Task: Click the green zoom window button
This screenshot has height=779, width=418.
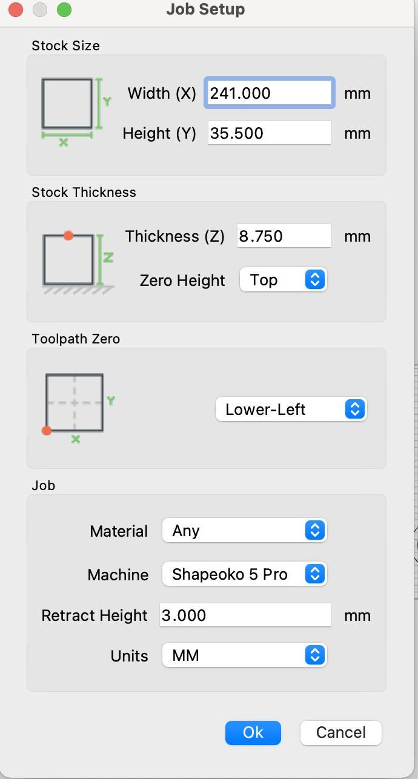Action: (x=64, y=10)
